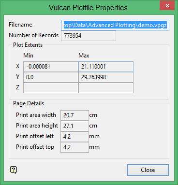Close dialog with the red X button
178x185 pixels.
point(167,5)
